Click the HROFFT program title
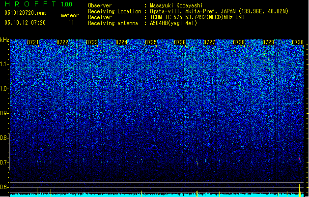Screen dimensions: 309x197 pos(30,4)
